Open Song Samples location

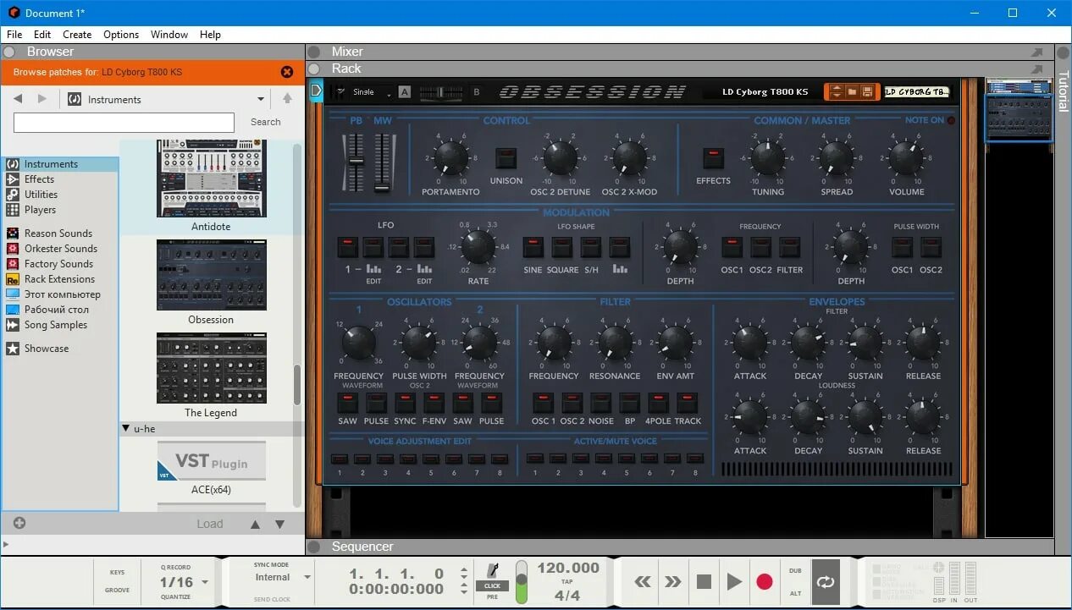click(56, 325)
